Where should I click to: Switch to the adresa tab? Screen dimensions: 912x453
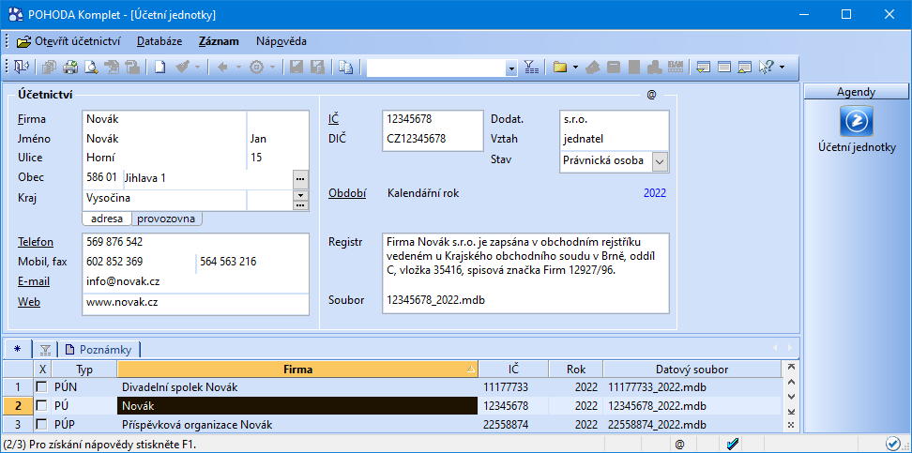107,219
